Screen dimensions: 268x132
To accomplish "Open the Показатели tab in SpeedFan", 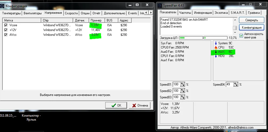I will tap(168, 12).
